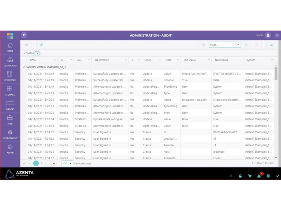Open the hamburger menu on the right
This screenshot has width=281, height=211.
pyautogui.click(x=271, y=45)
